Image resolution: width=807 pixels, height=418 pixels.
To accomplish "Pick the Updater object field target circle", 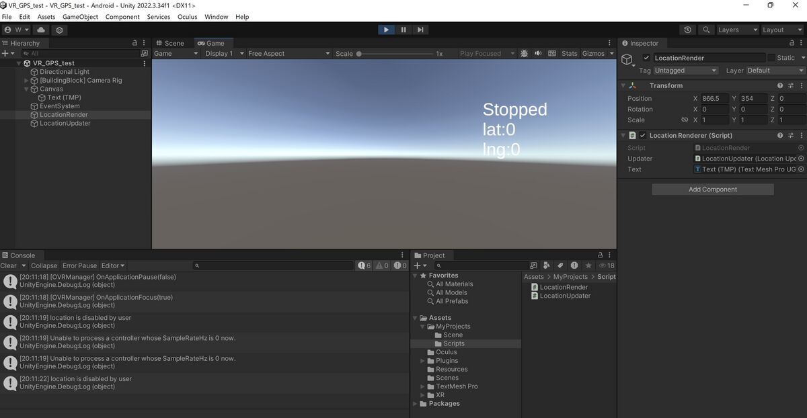I will click(x=801, y=159).
